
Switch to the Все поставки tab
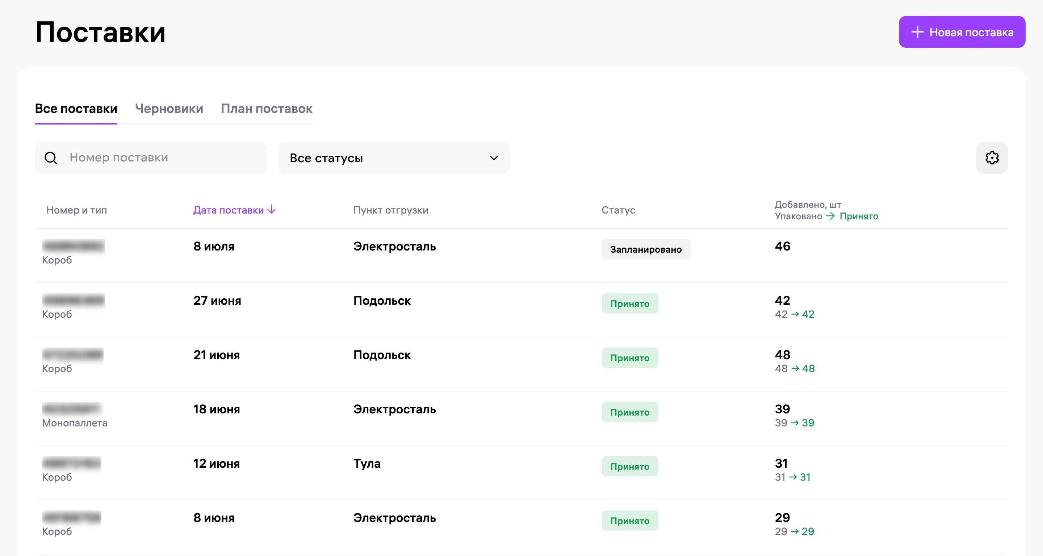(76, 109)
